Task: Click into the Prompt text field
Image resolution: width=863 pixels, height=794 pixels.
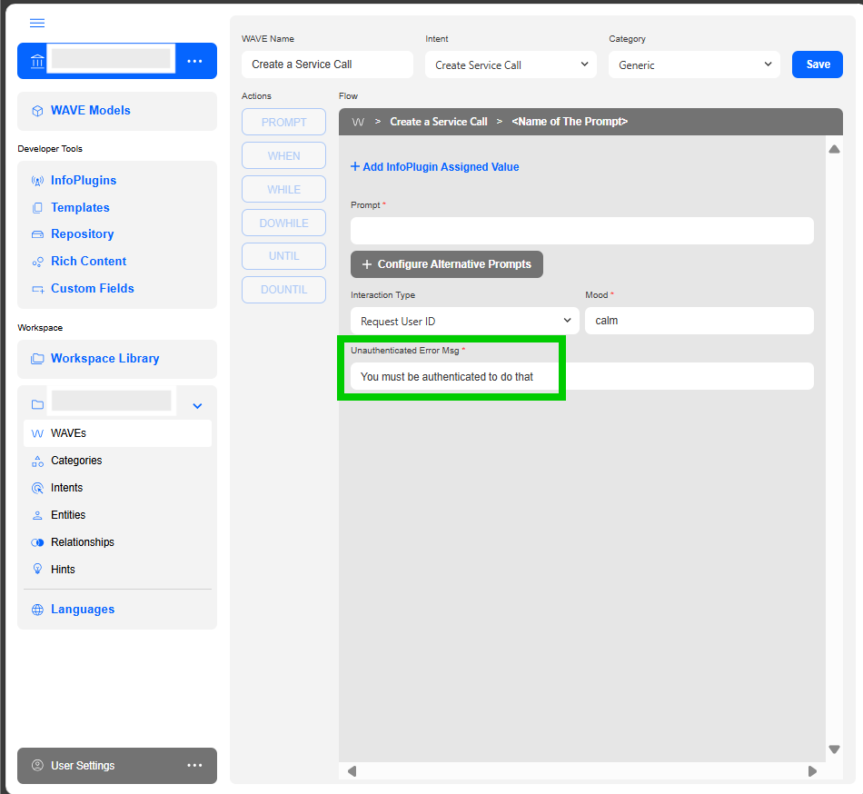Action: (581, 231)
